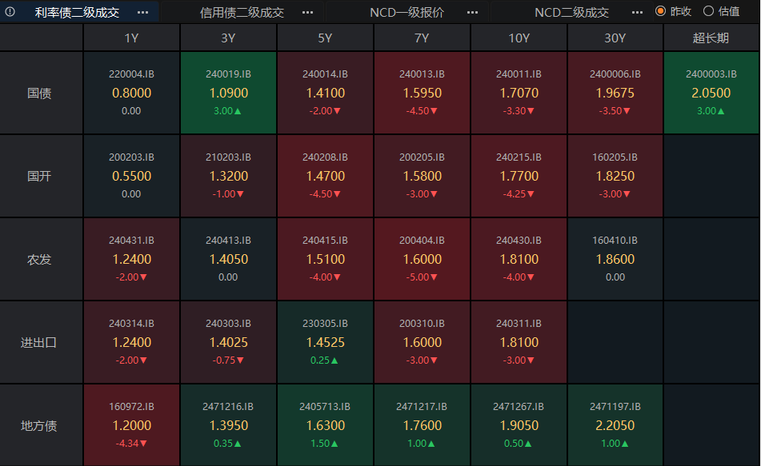Viewport: 761px width, 466px height.
Task: Open bond cell 200205.IB
Action: pyautogui.click(x=422, y=176)
